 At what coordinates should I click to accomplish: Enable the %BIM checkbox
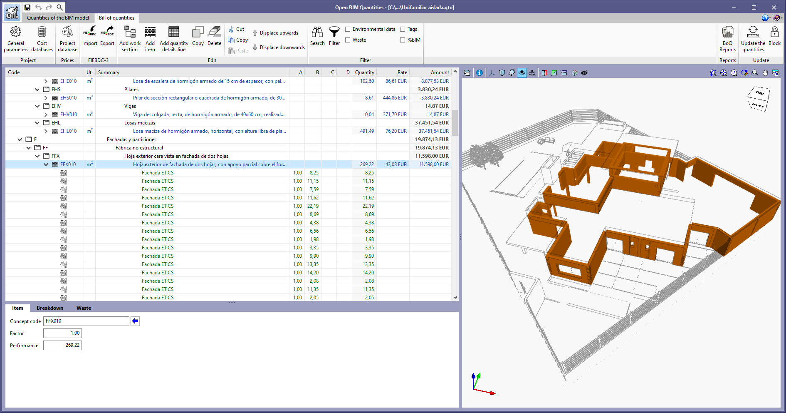click(403, 40)
